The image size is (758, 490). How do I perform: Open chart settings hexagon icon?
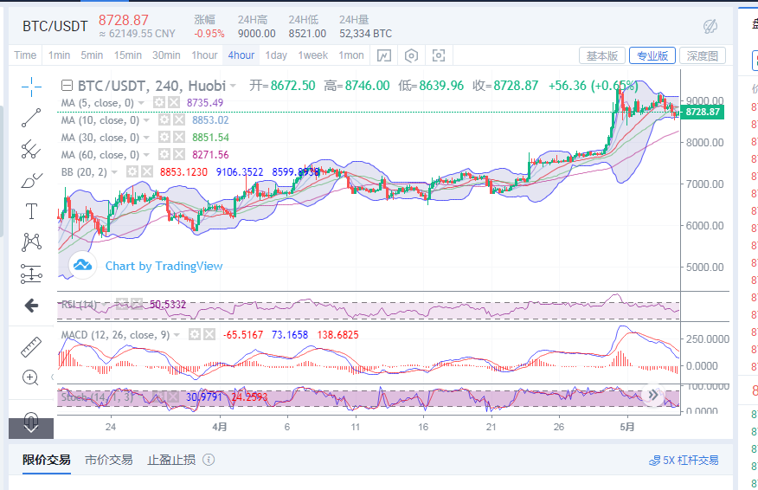(411, 55)
